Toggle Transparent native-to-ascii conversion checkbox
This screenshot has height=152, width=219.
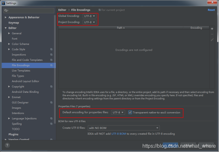tap(130, 112)
